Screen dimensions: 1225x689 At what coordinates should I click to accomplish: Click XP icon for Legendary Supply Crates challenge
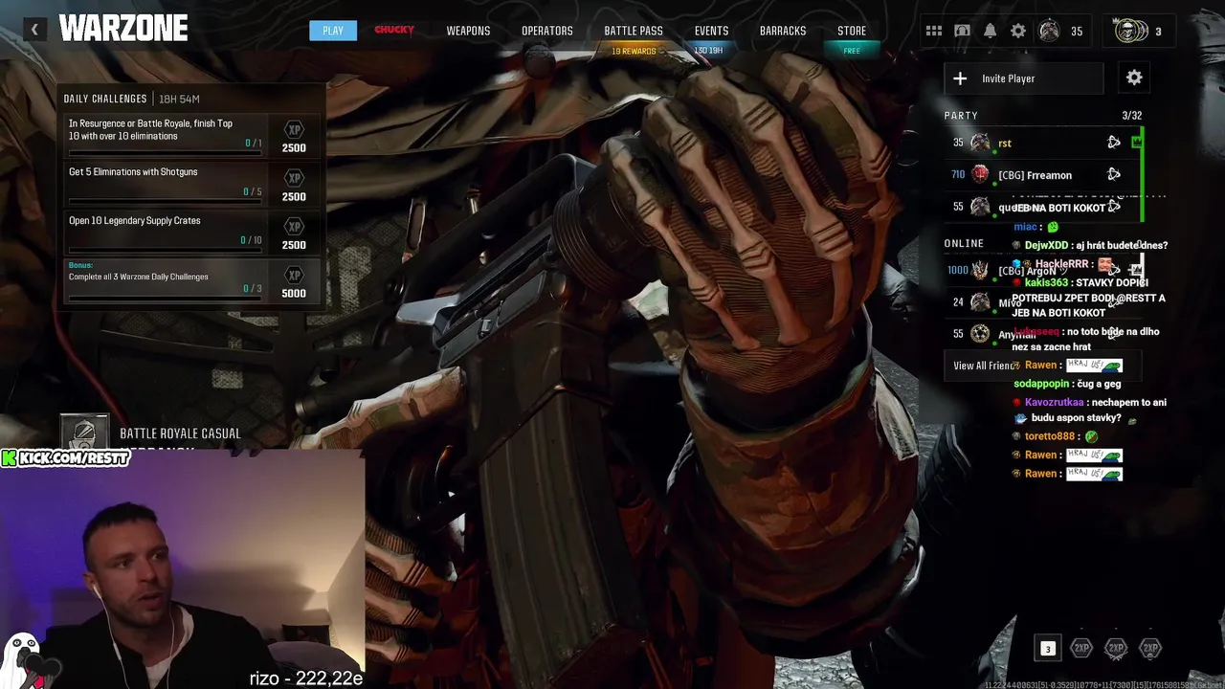pos(294,227)
